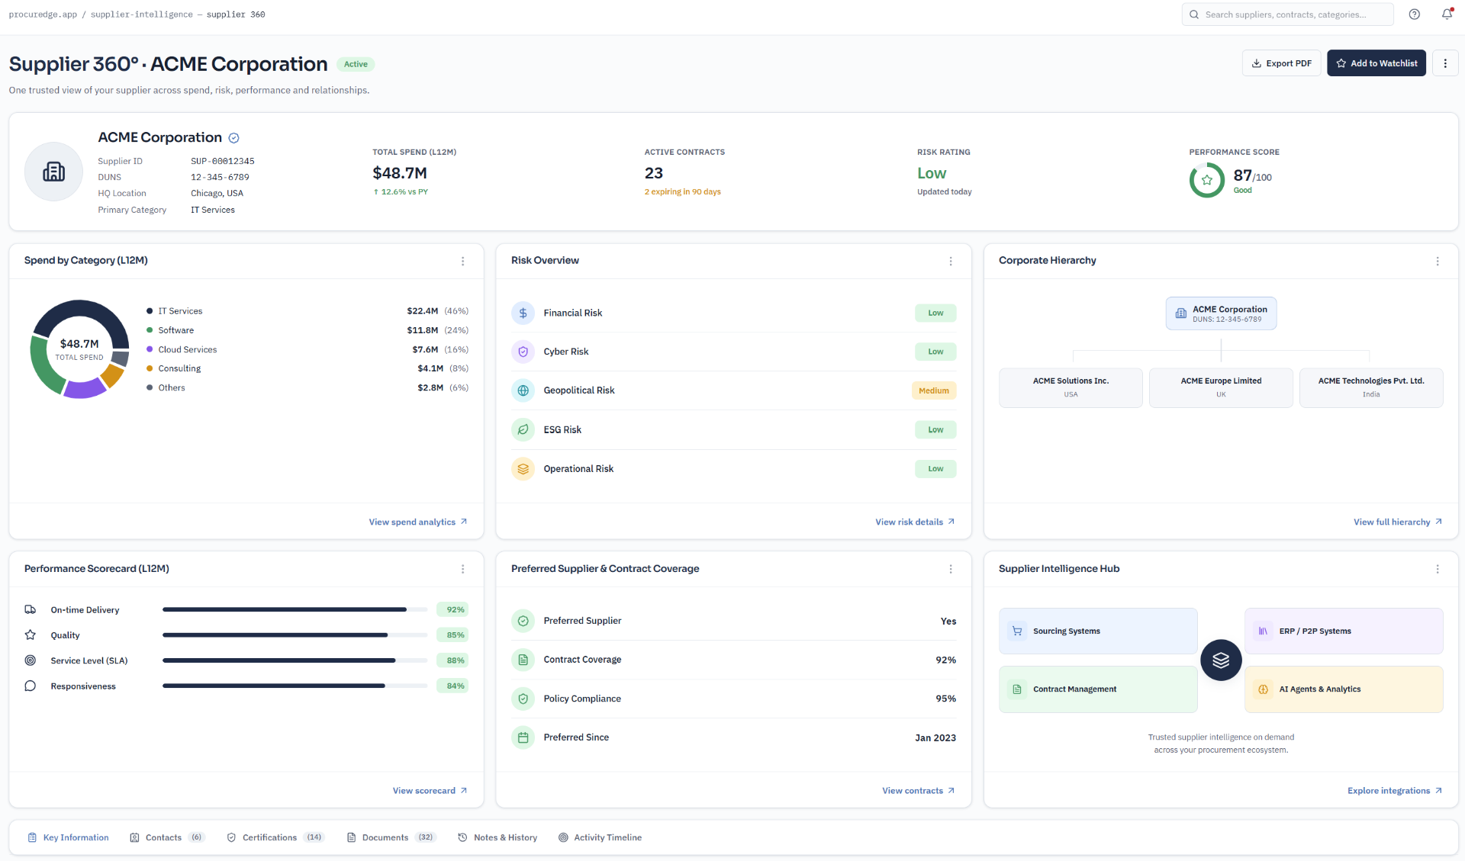Click the Cyber Risk shield icon
This screenshot has height=861, width=1465.
pyautogui.click(x=523, y=352)
